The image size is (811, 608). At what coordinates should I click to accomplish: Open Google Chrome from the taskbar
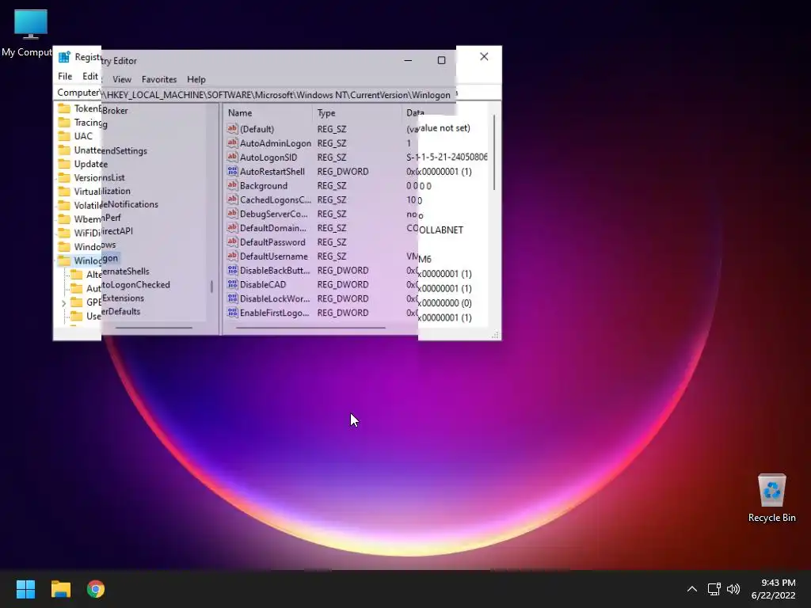pyautogui.click(x=96, y=589)
